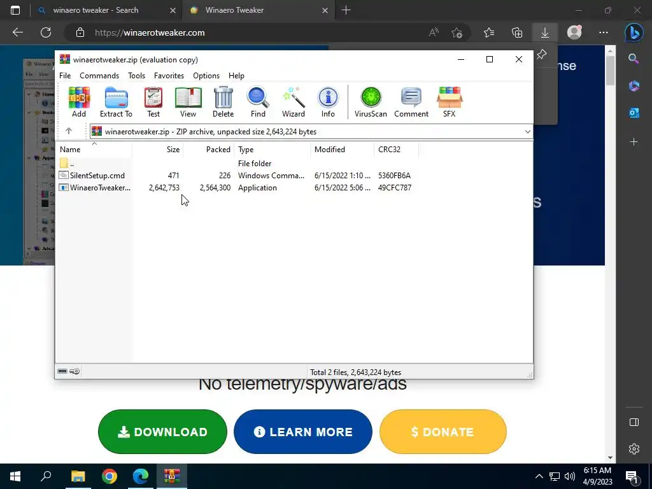Click the Extract To toolbar icon
This screenshot has width=652, height=489.
(116, 102)
